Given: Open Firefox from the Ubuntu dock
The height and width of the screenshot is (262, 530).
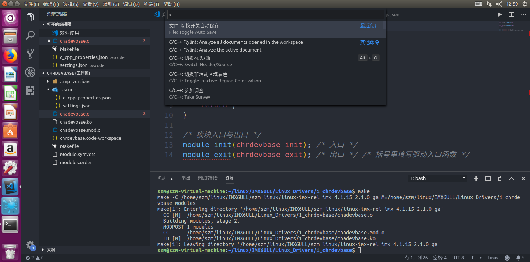Looking at the screenshot, I should tap(10, 56).
